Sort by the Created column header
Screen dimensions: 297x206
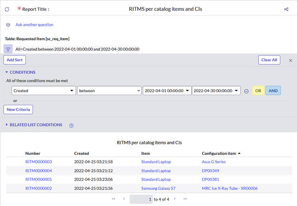click(82, 153)
